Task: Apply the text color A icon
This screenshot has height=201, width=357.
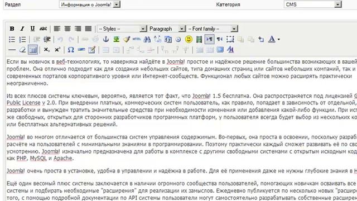Action: pyautogui.click(x=272, y=40)
